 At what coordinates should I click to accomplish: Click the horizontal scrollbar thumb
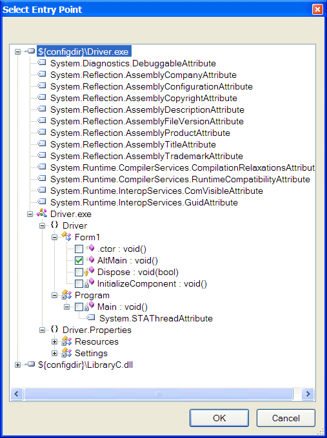[x=158, y=394]
